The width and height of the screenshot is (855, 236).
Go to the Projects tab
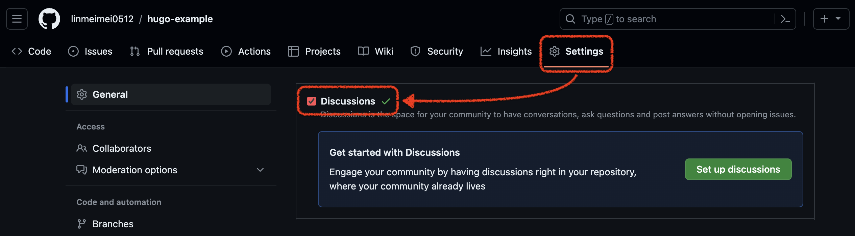click(x=314, y=51)
